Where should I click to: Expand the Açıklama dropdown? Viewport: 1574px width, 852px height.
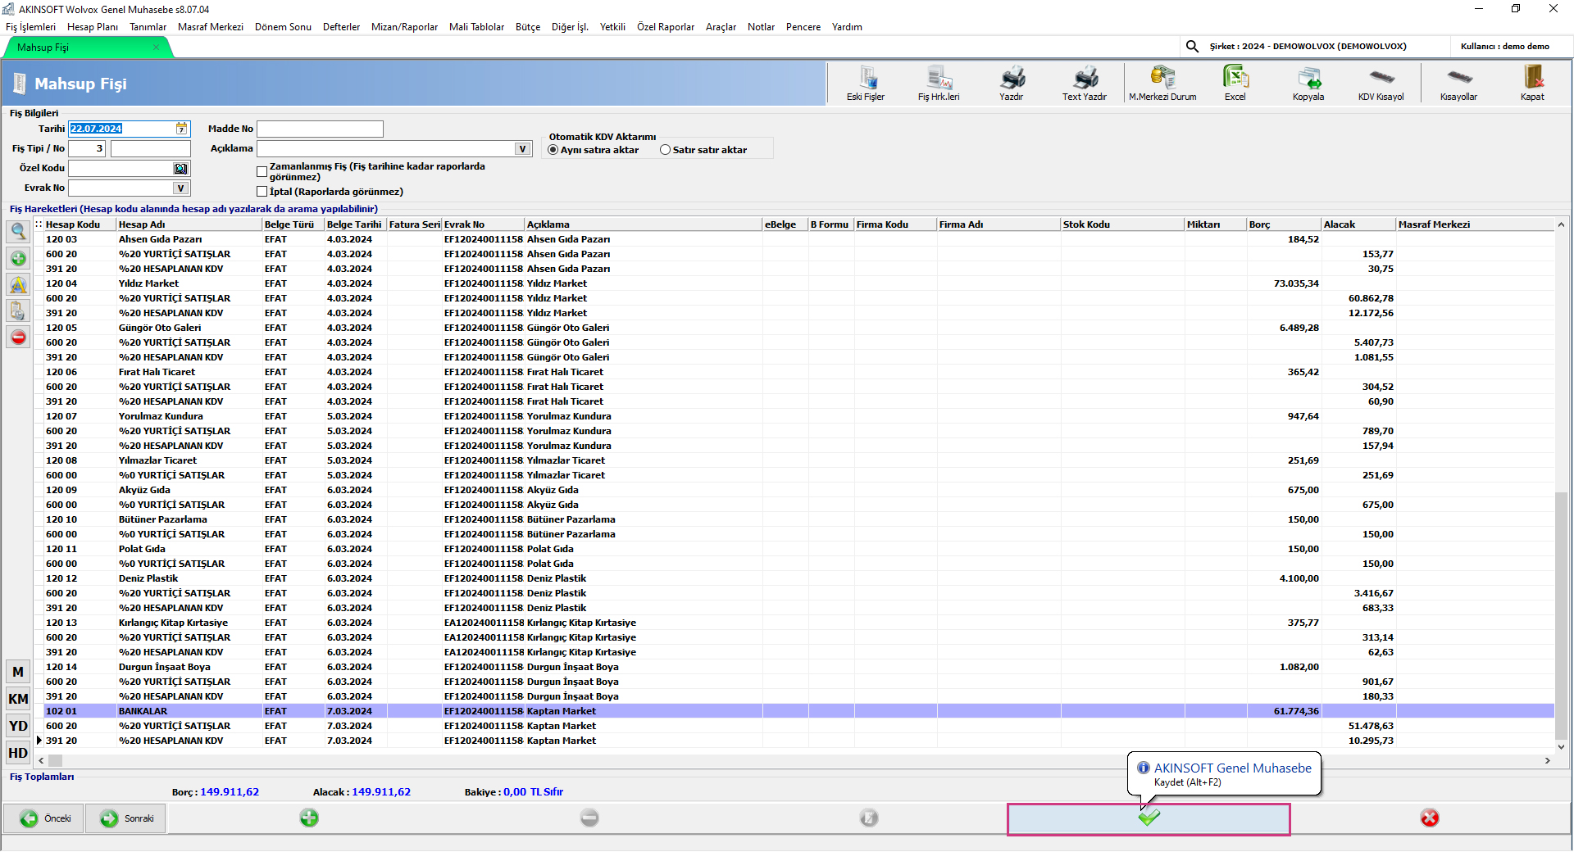click(522, 149)
